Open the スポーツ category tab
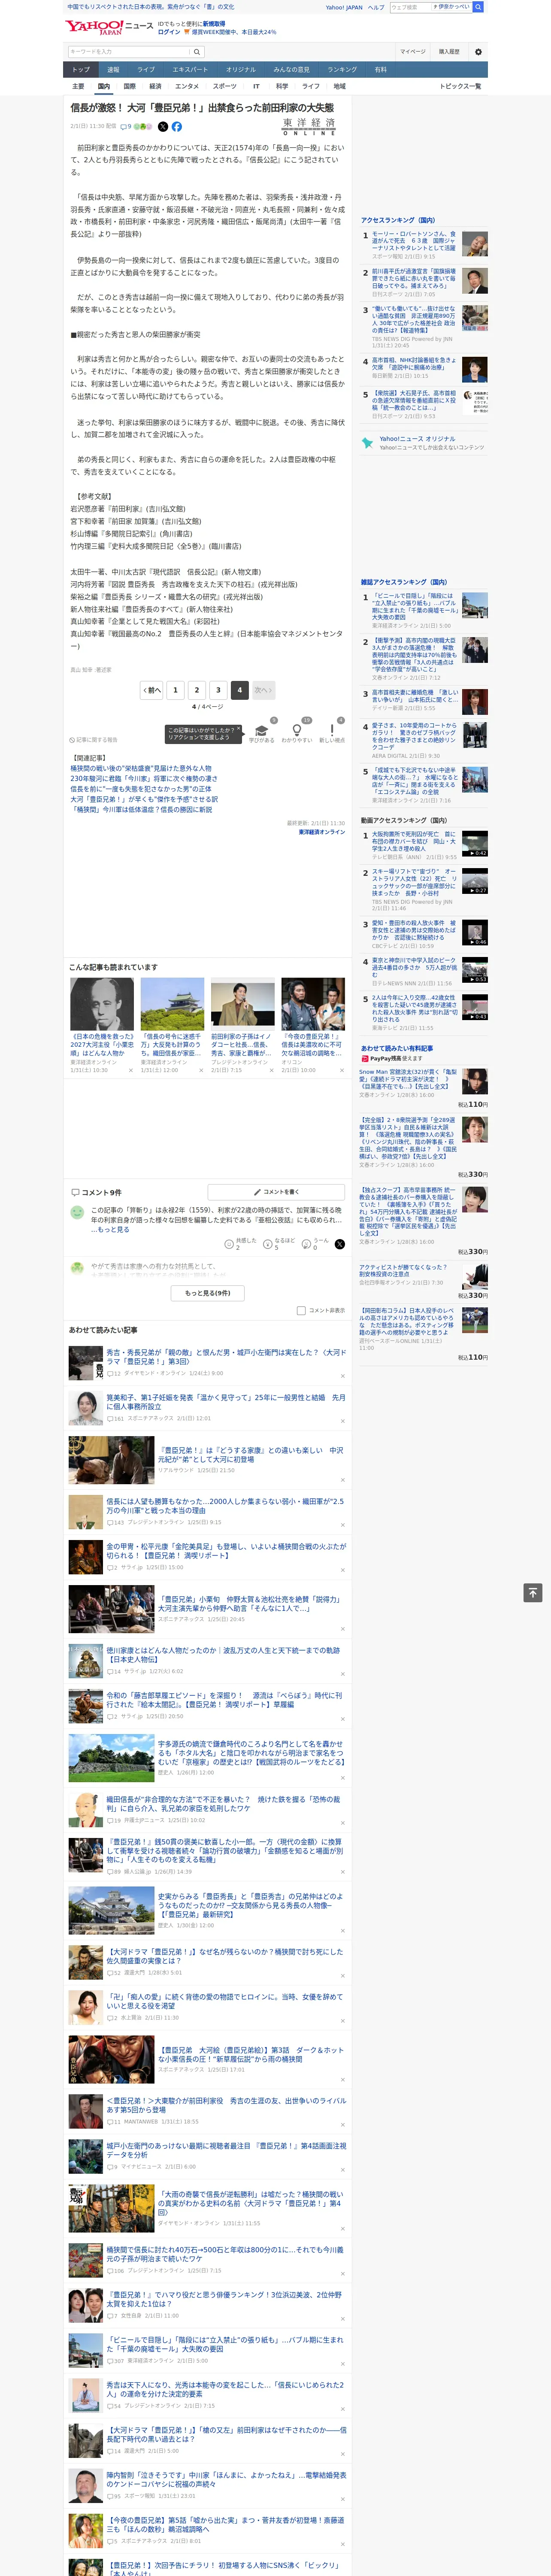The image size is (551, 2576). click(x=225, y=86)
